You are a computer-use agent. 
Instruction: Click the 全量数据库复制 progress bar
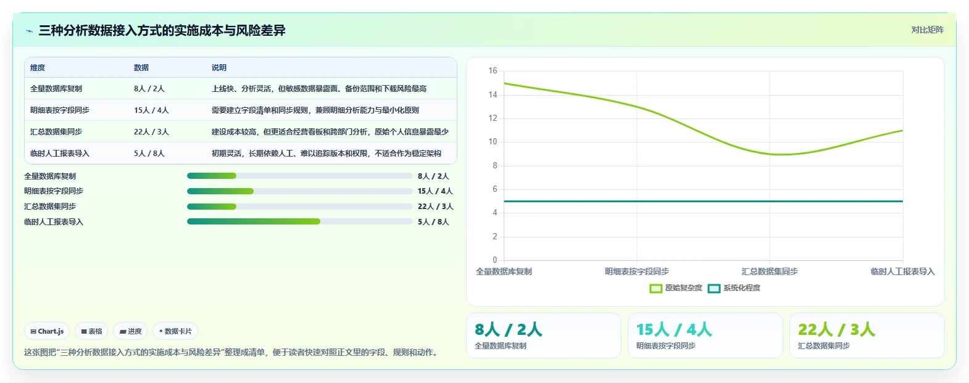(x=300, y=176)
